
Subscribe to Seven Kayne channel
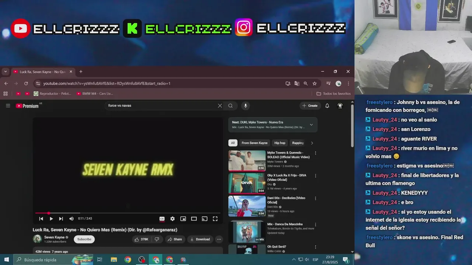84,239
